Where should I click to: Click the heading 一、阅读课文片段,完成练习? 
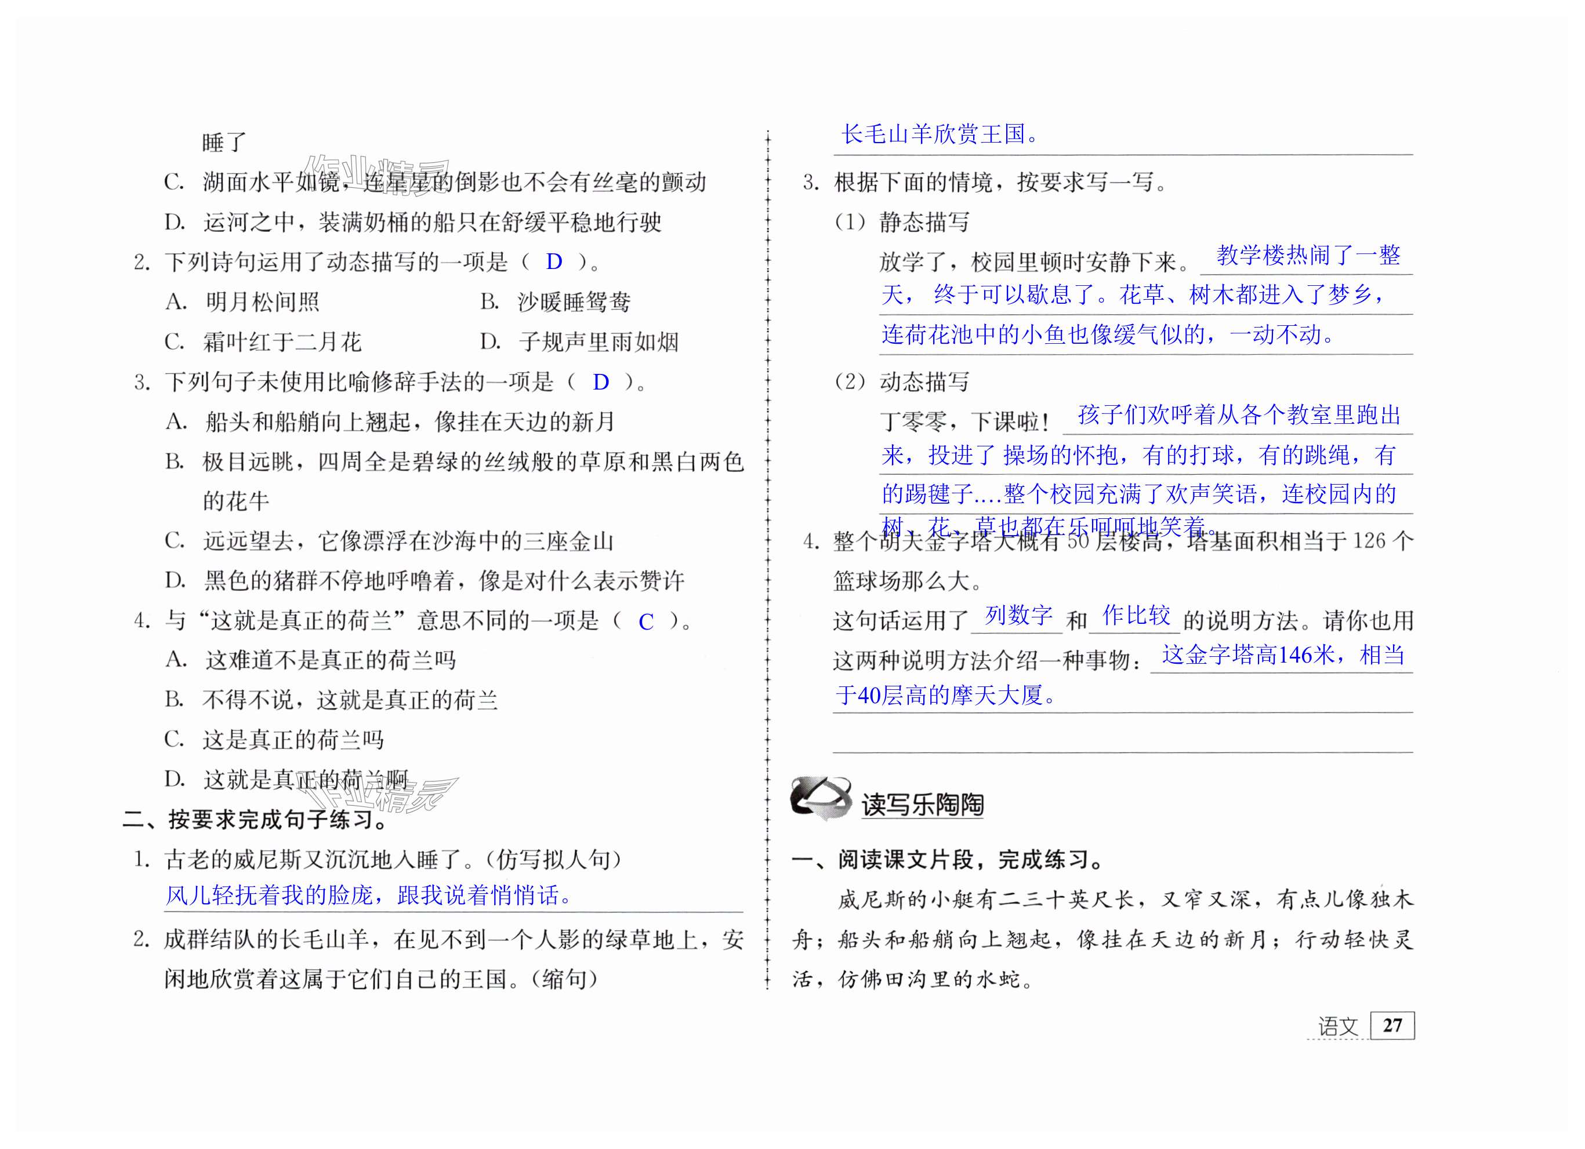point(948,859)
